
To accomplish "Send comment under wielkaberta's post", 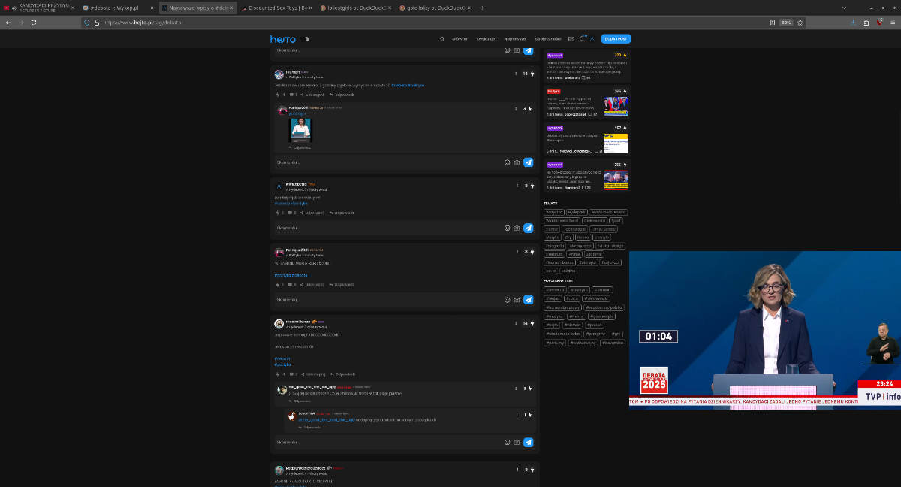I will pyautogui.click(x=528, y=228).
